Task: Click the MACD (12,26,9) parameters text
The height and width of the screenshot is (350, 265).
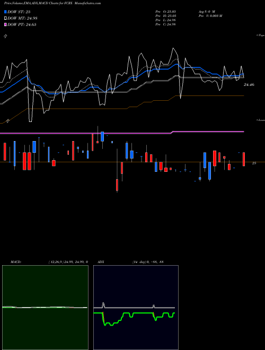Action: coord(68,262)
